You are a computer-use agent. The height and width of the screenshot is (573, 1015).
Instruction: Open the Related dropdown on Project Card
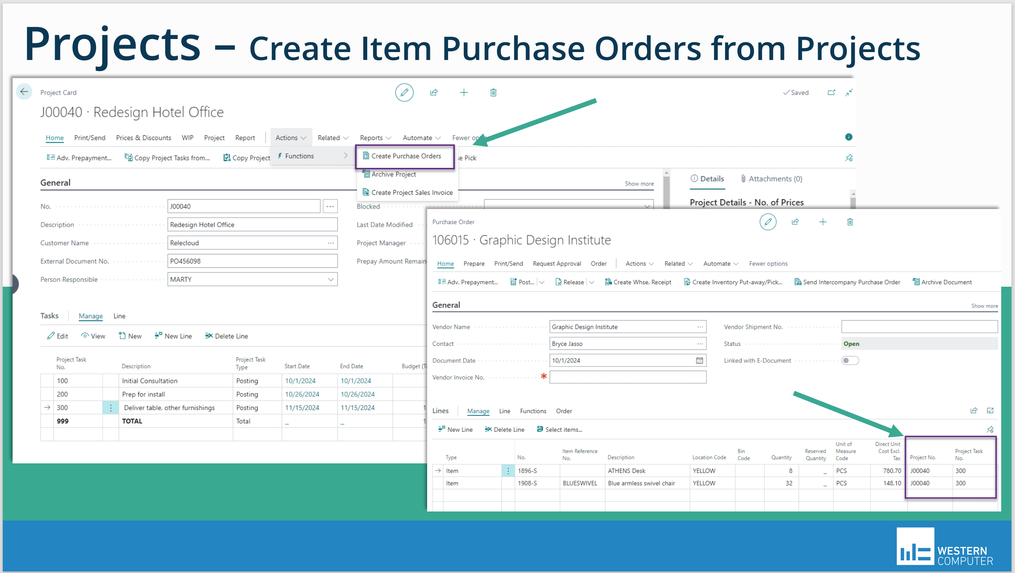click(333, 138)
